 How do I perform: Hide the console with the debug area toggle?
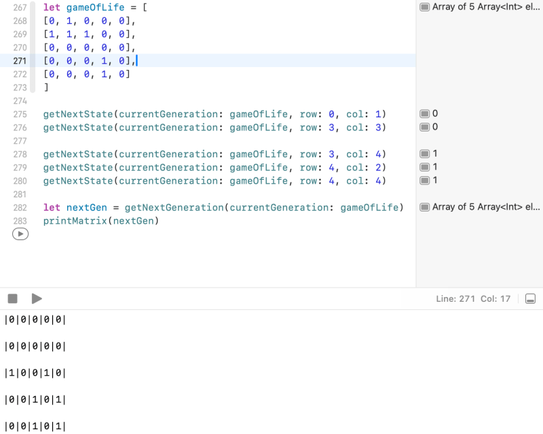[531, 298]
